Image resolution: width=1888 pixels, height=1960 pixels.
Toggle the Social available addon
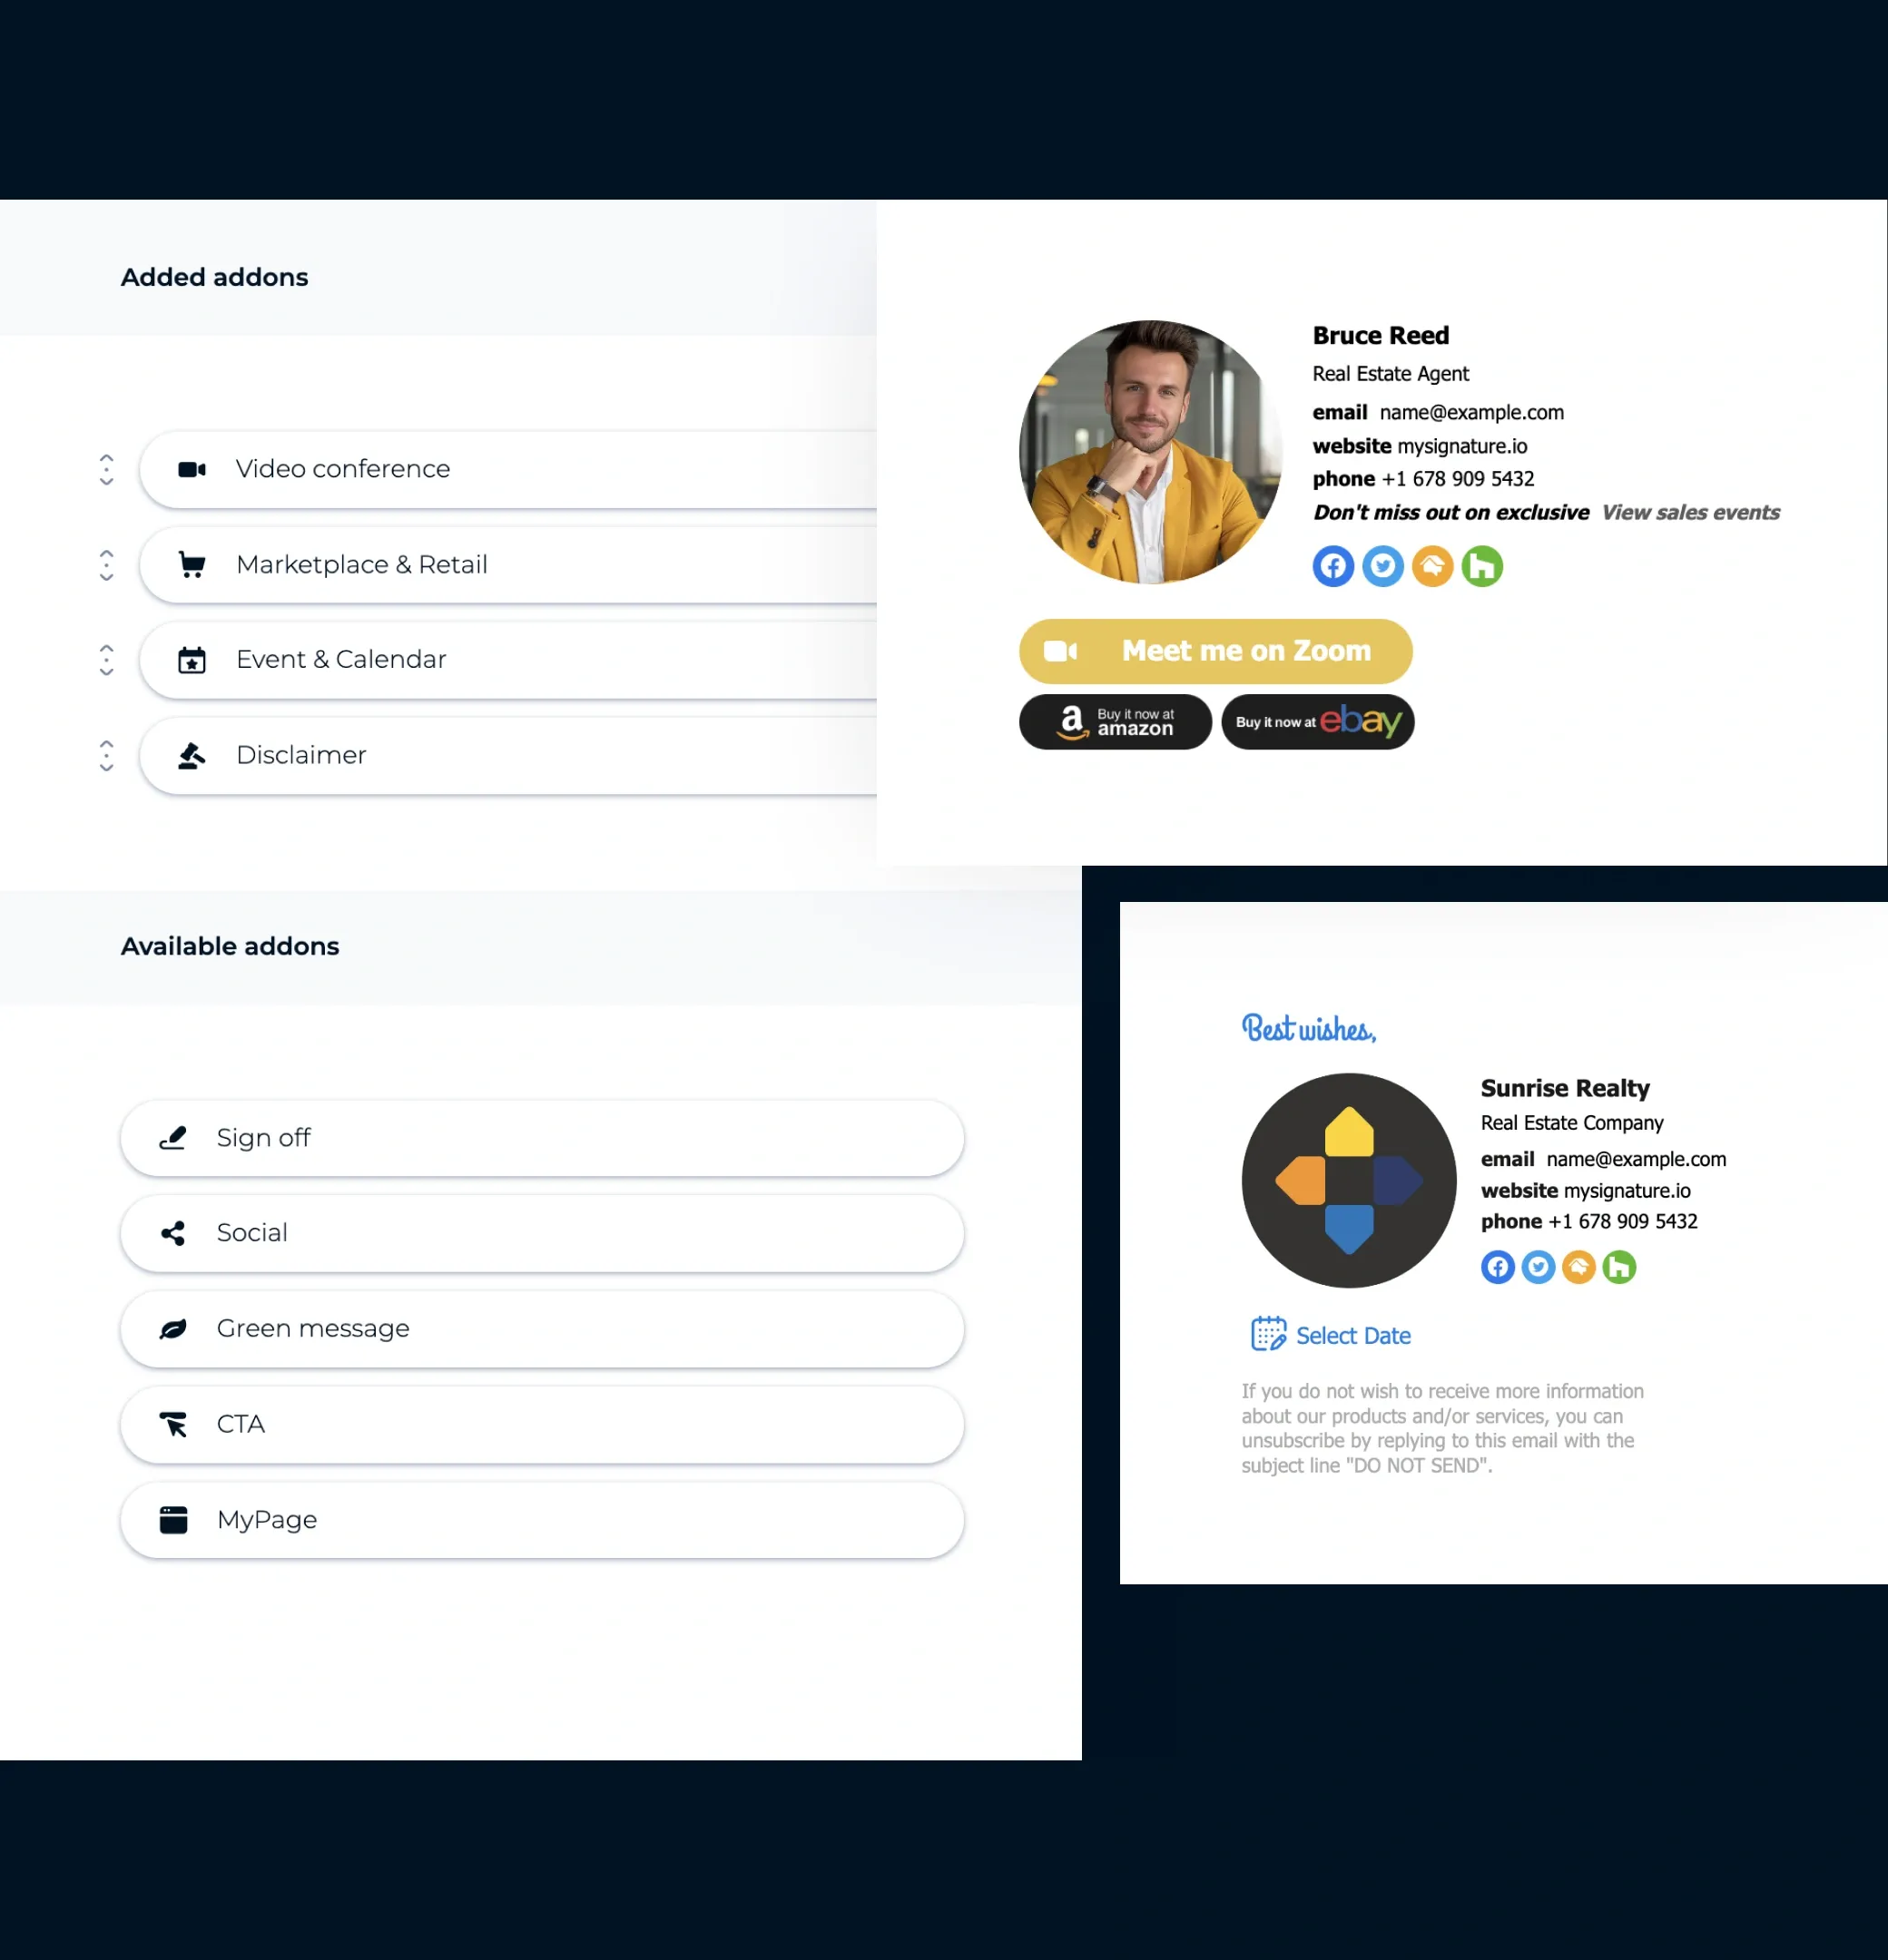tap(543, 1232)
